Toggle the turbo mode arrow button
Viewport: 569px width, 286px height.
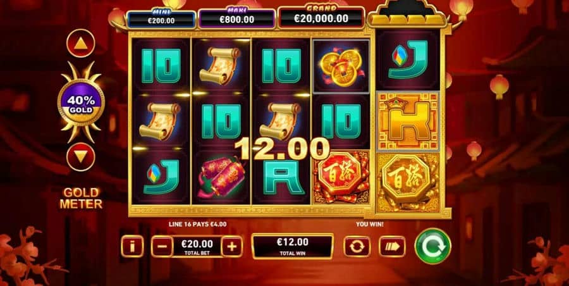(392, 246)
